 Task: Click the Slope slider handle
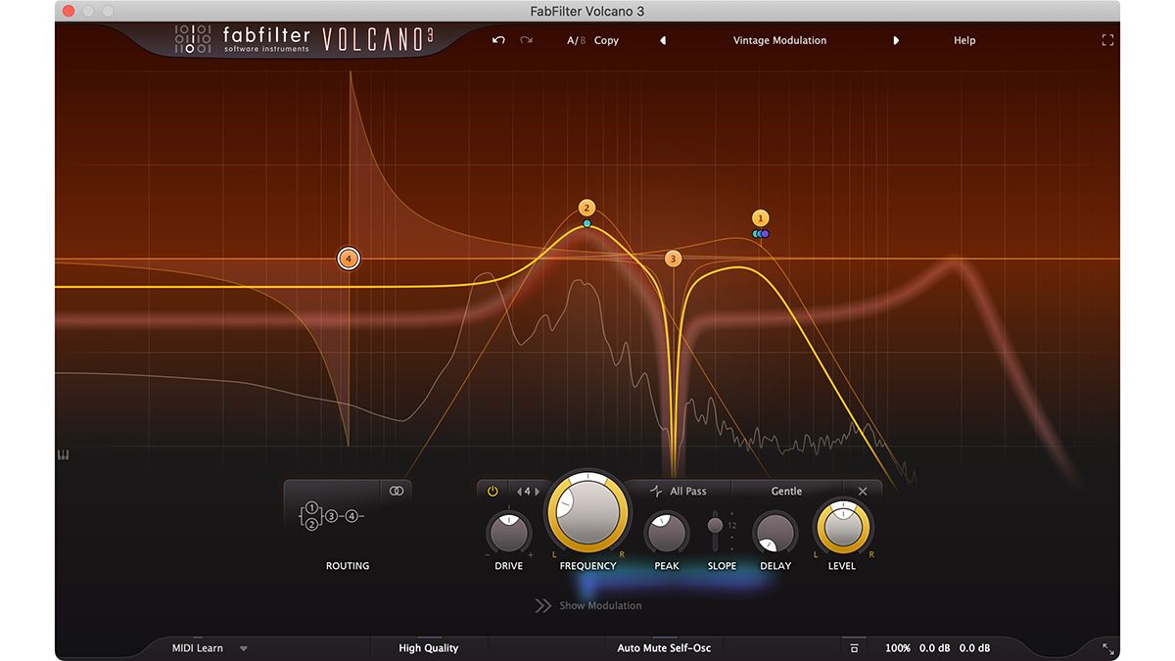coord(716,526)
